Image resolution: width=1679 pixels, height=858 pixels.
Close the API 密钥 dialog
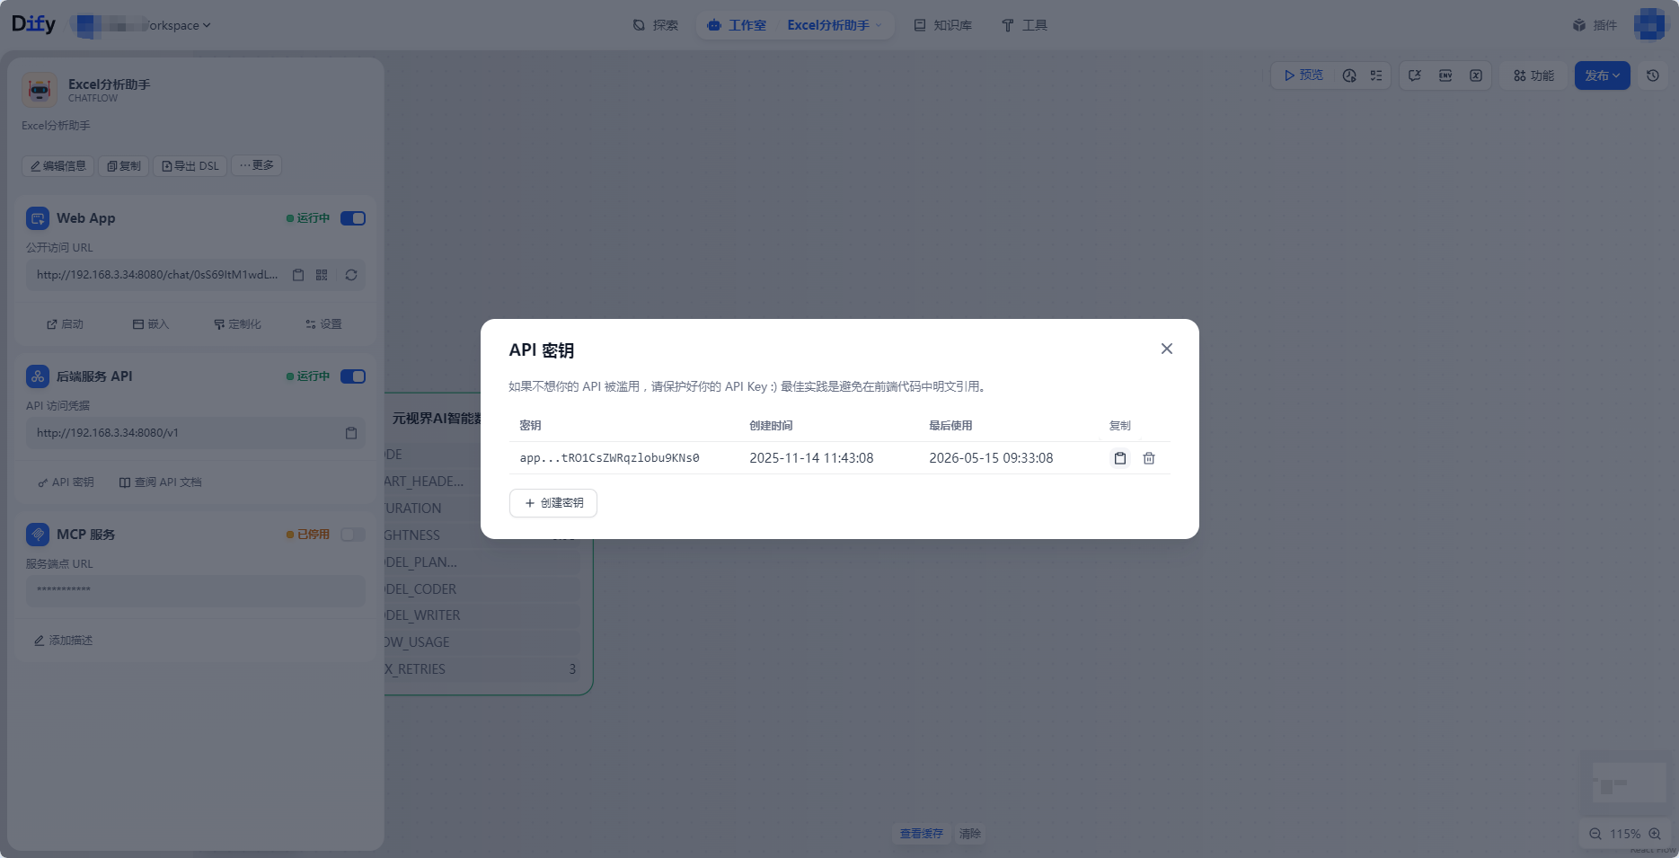[1166, 349]
